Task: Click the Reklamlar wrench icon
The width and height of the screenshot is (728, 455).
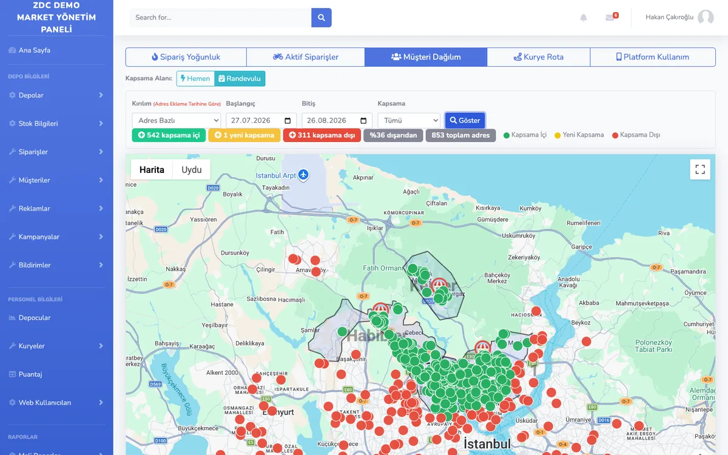Action: [12, 209]
